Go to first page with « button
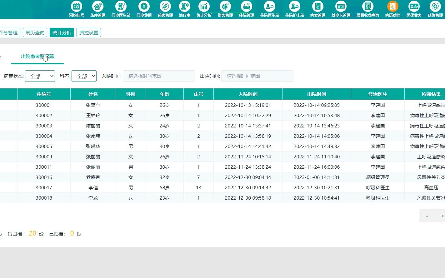Viewport: 445px width, 278px height. tap(427, 216)
